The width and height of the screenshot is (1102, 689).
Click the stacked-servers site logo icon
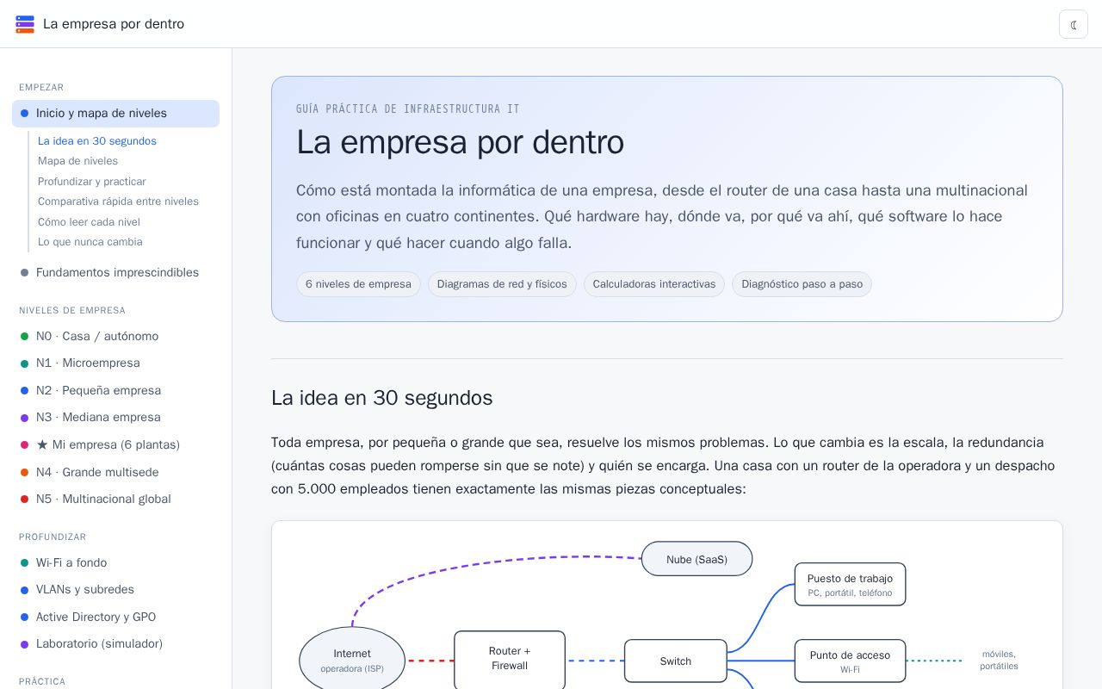pos(25,24)
